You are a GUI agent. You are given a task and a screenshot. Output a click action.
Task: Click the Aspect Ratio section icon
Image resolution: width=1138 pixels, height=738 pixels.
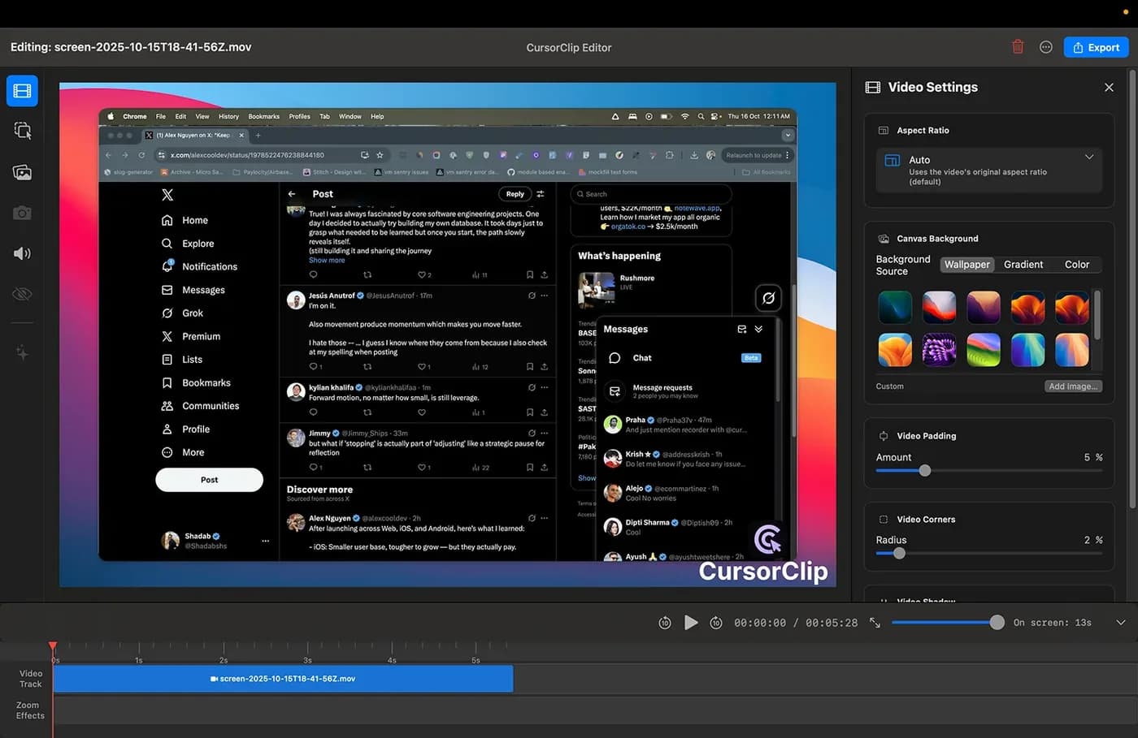pos(884,131)
